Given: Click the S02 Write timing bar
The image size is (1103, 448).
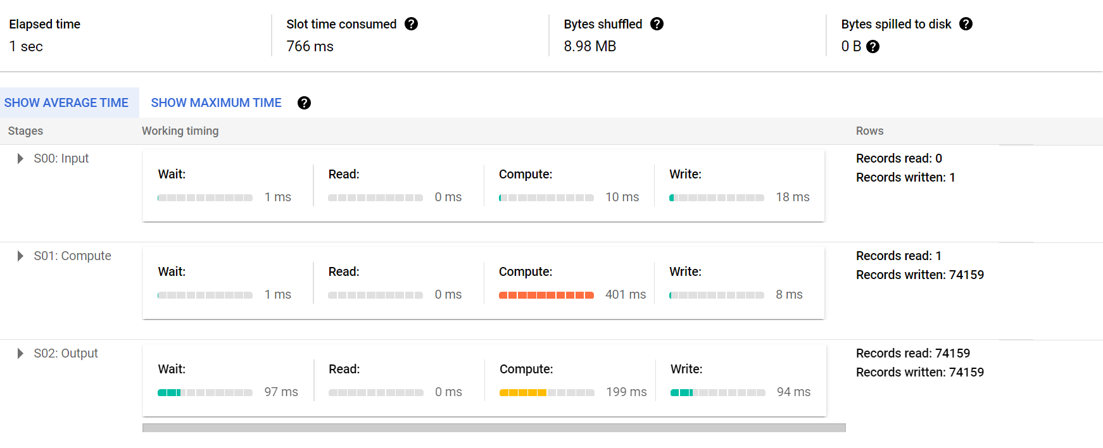Looking at the screenshot, I should (717, 392).
